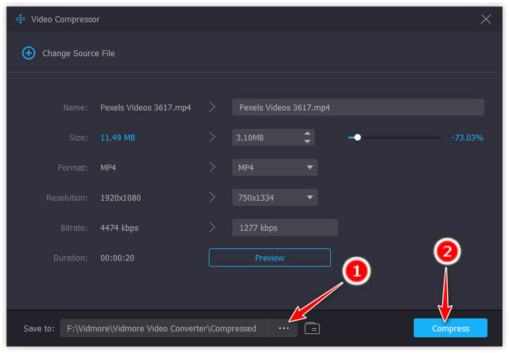Click the 1277 kbps bitrate field

[x=284, y=227]
